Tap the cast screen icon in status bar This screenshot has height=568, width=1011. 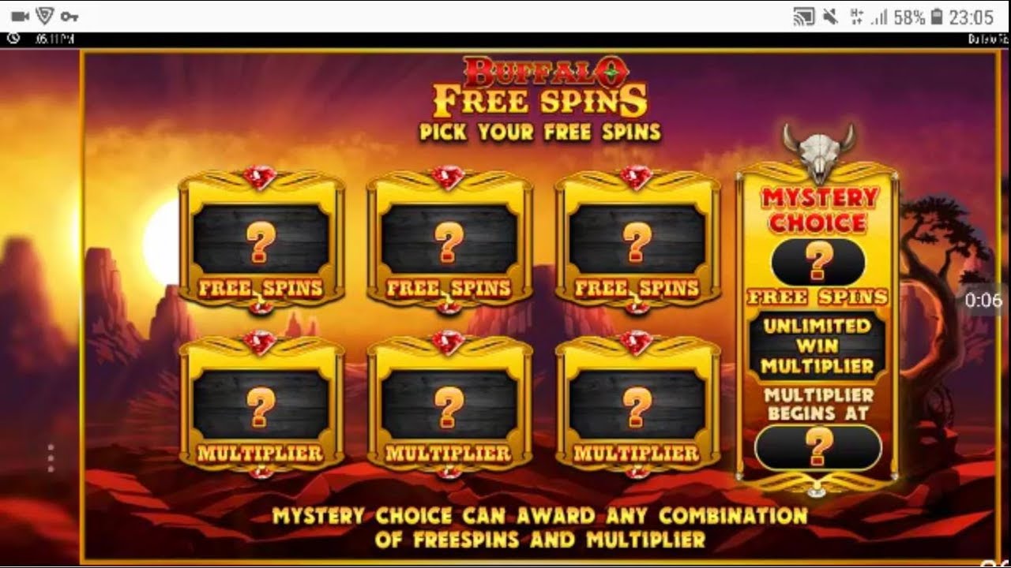(804, 17)
